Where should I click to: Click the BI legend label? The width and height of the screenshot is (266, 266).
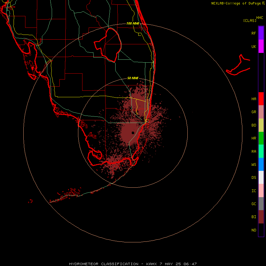[x=254, y=217]
